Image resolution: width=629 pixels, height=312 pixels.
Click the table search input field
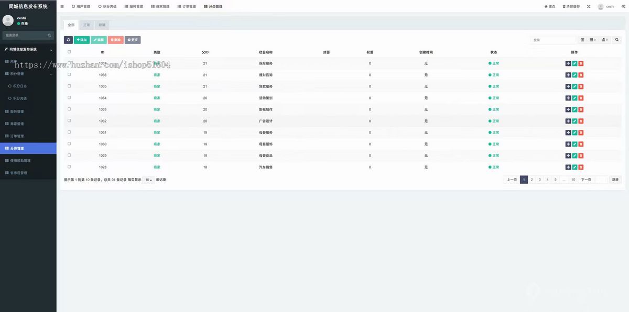click(x=553, y=40)
